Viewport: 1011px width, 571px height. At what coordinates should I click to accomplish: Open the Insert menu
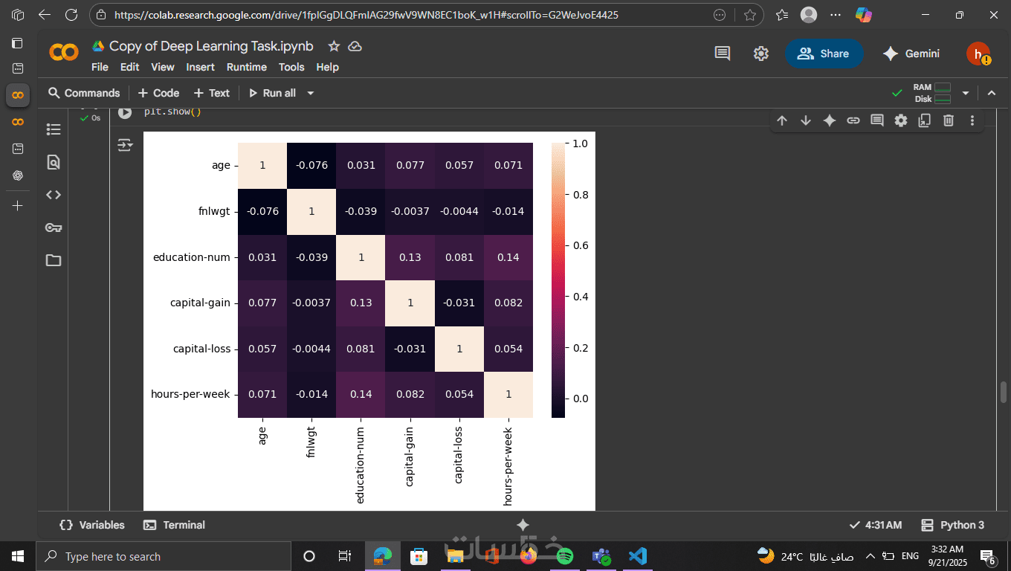click(x=200, y=67)
